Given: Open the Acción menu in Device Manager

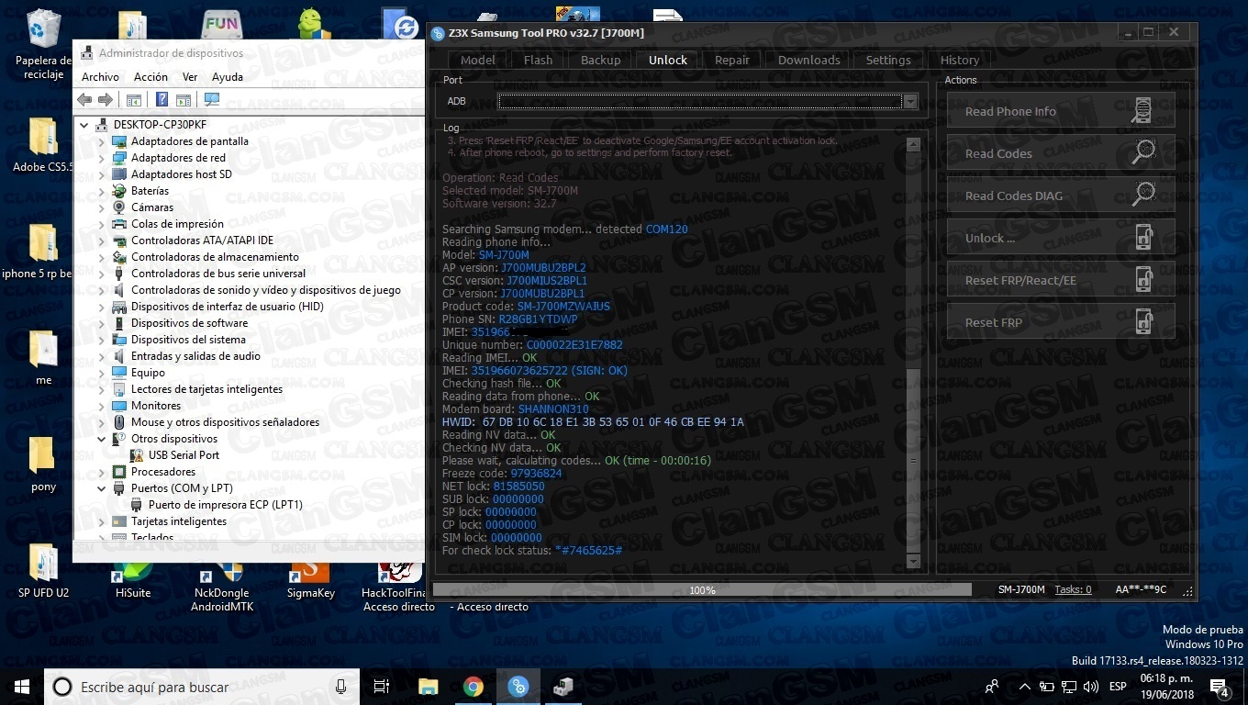Looking at the screenshot, I should (150, 77).
